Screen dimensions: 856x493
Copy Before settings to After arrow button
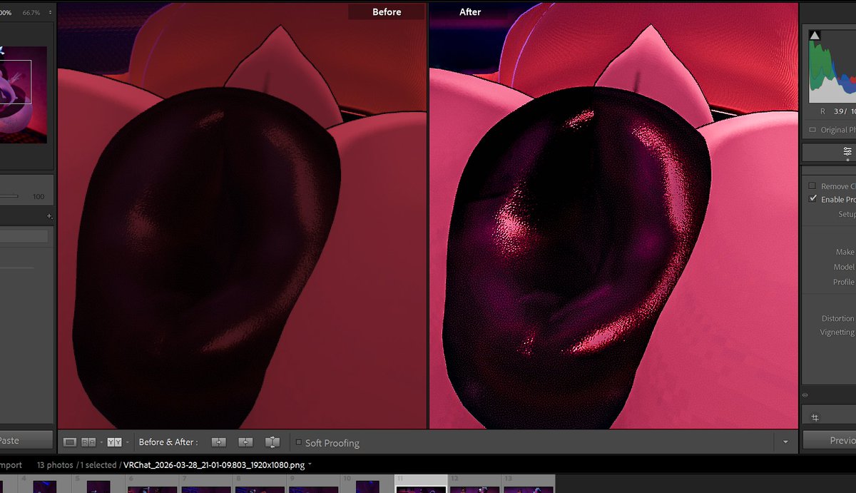tap(219, 442)
